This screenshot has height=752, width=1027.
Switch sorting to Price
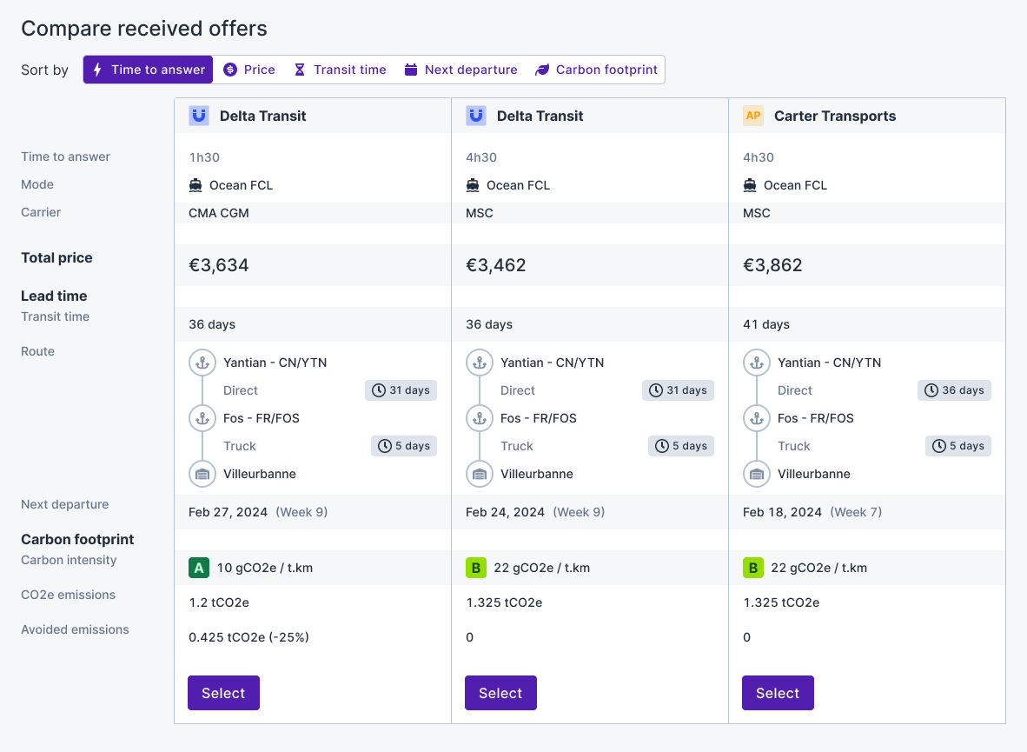point(249,70)
